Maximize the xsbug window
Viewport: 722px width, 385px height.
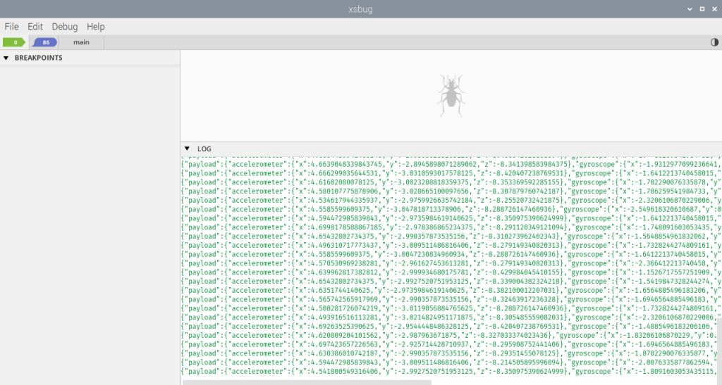(702, 9)
